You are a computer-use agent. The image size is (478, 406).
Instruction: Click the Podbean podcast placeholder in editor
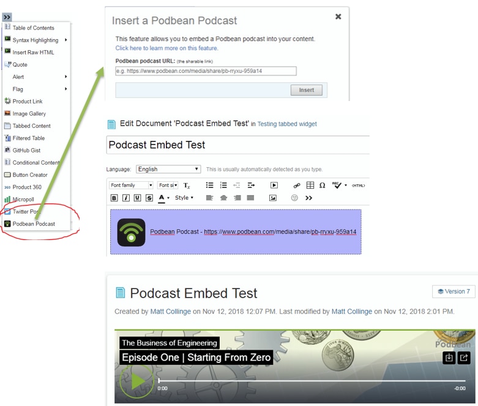click(x=236, y=232)
